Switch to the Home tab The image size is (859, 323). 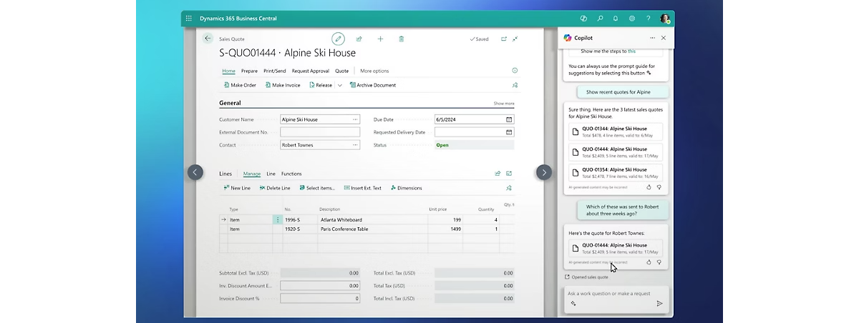pos(228,71)
